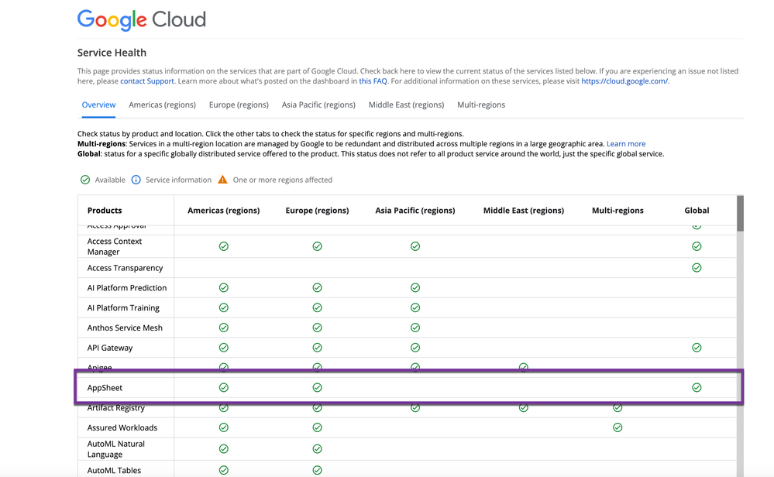The image size is (774, 477).
Task: Switch to the Americas (regions) tab
Action: click(163, 105)
